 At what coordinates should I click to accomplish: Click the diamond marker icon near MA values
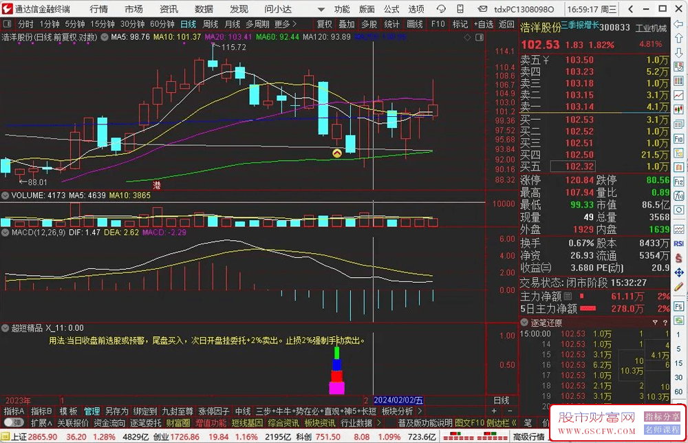pyautogui.click(x=467, y=38)
